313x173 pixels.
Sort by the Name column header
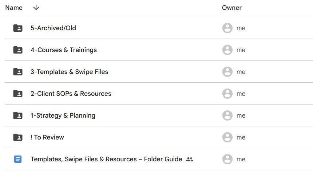(14, 8)
